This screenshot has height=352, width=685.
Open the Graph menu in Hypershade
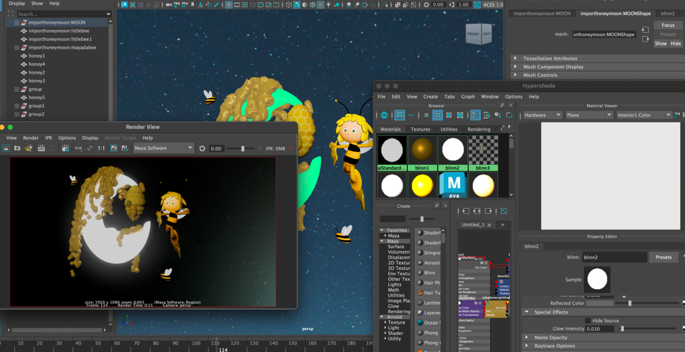[x=468, y=97]
